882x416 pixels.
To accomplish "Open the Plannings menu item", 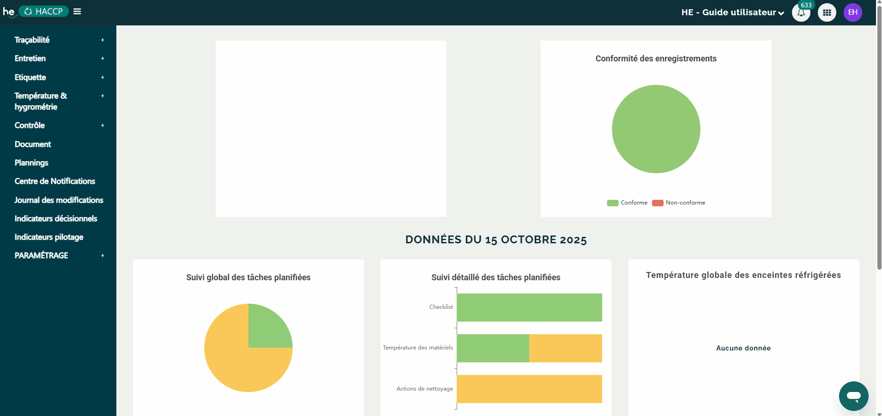I will (x=31, y=163).
